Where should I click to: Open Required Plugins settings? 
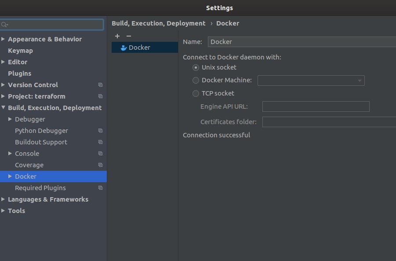(x=40, y=187)
